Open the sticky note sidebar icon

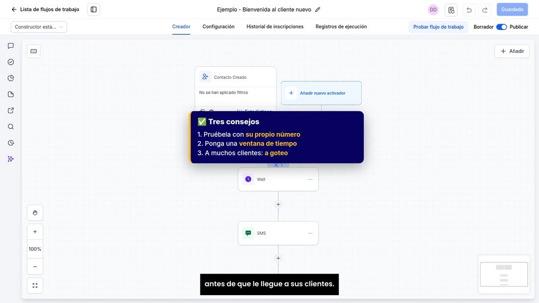pyautogui.click(x=11, y=94)
